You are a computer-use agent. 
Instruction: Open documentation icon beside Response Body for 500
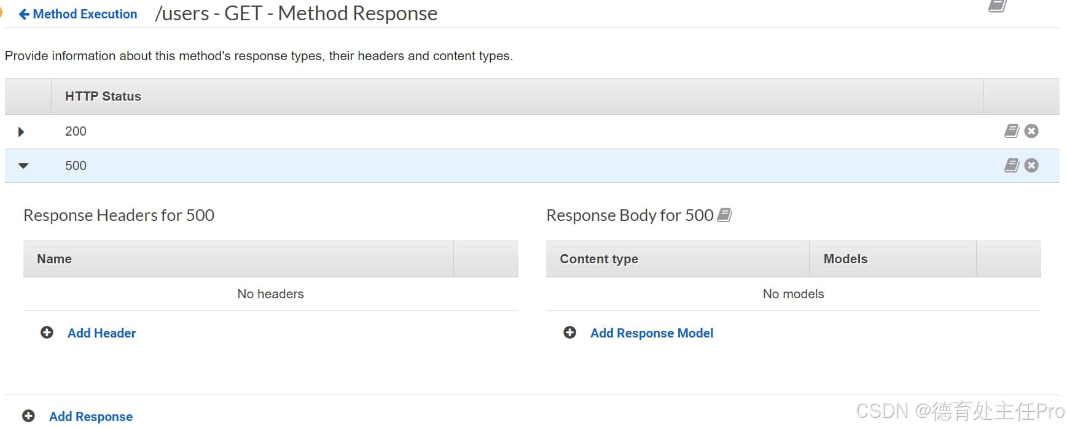tap(725, 215)
